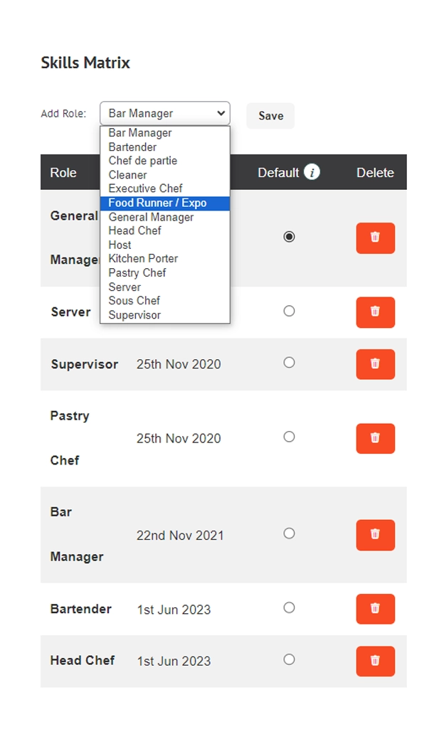Set Server as the default role
This screenshot has width=444, height=734.
click(x=289, y=311)
